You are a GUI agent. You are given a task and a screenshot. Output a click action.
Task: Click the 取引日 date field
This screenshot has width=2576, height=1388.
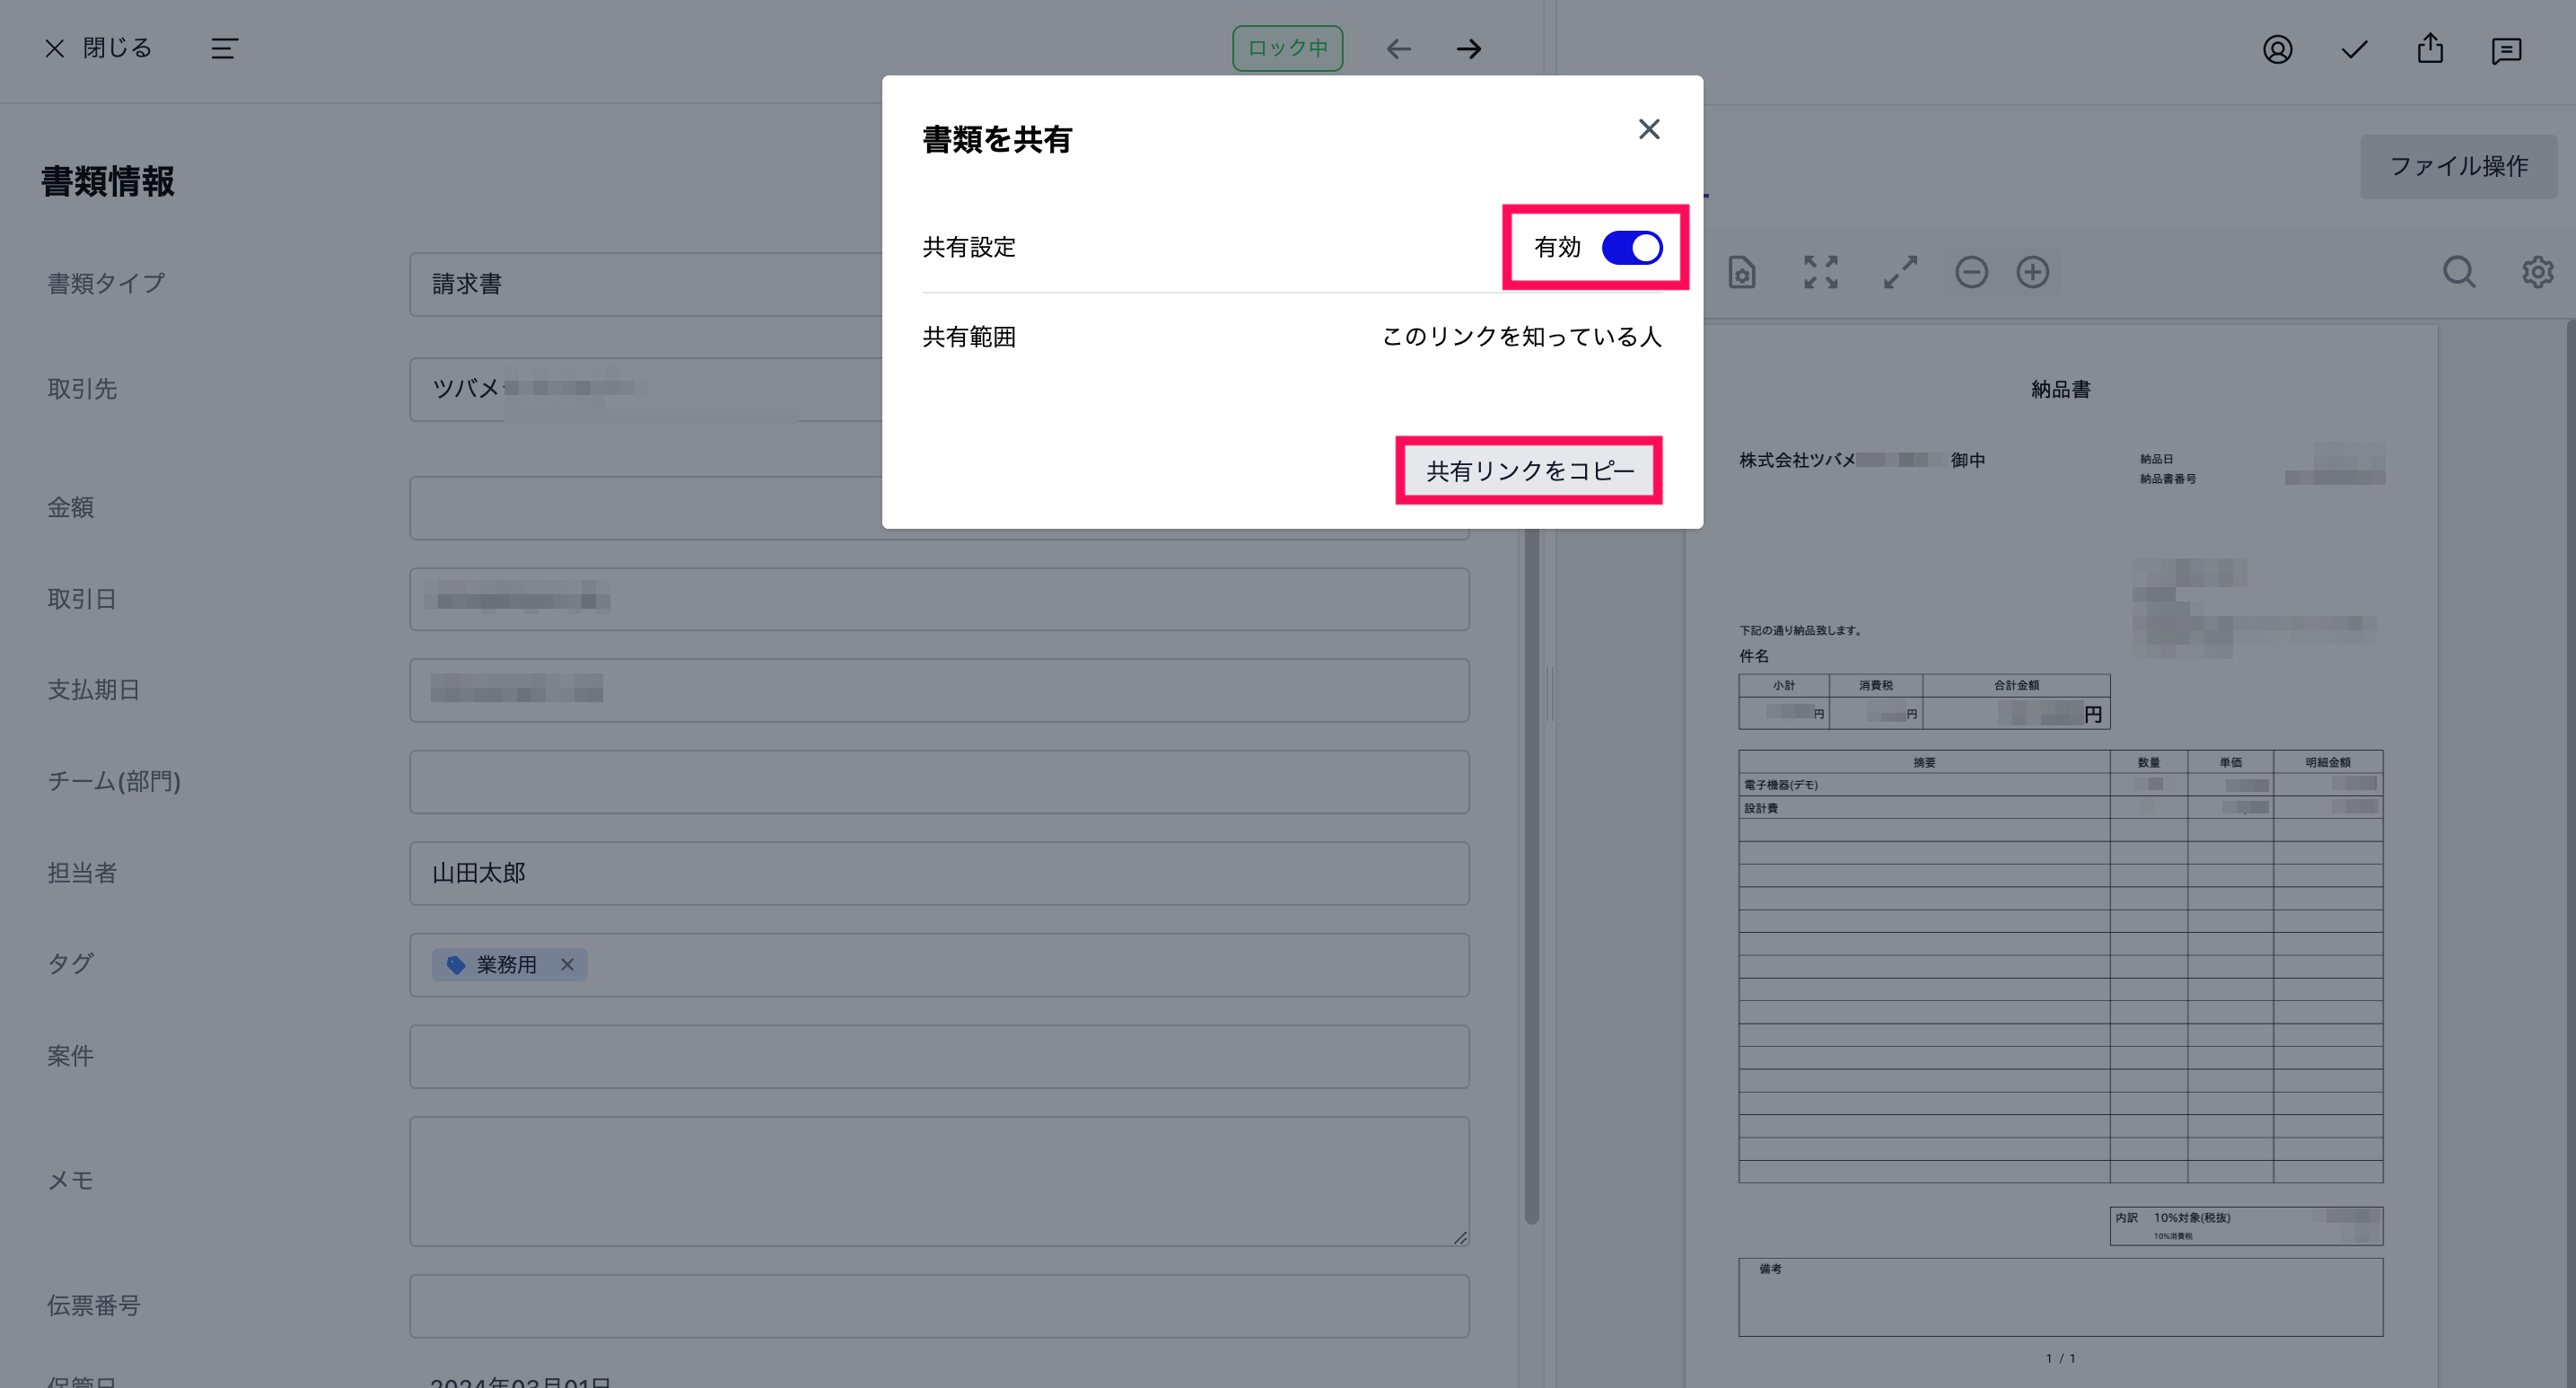pos(939,599)
